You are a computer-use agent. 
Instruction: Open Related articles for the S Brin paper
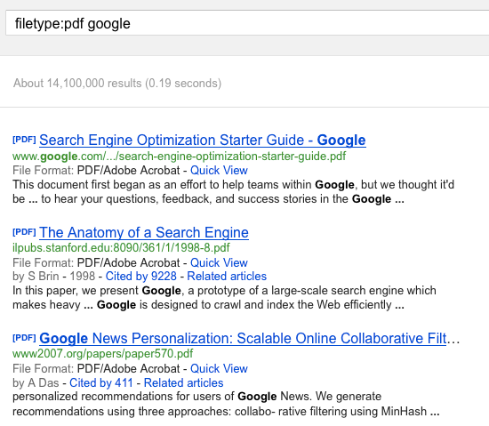click(x=227, y=277)
